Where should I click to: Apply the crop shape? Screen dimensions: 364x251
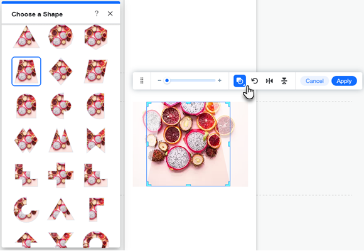click(344, 81)
